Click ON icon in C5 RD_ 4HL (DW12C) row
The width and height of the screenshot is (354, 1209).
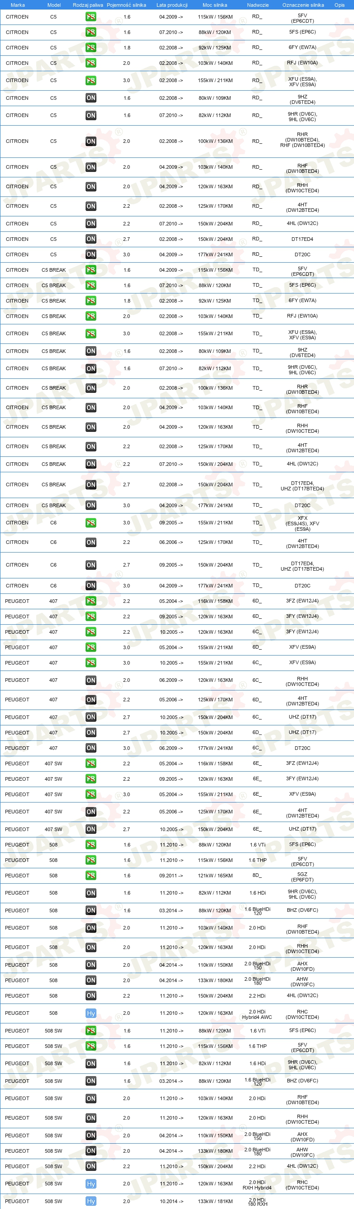coord(91,223)
